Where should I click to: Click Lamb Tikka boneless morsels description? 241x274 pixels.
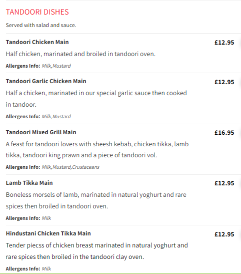(x=96, y=200)
